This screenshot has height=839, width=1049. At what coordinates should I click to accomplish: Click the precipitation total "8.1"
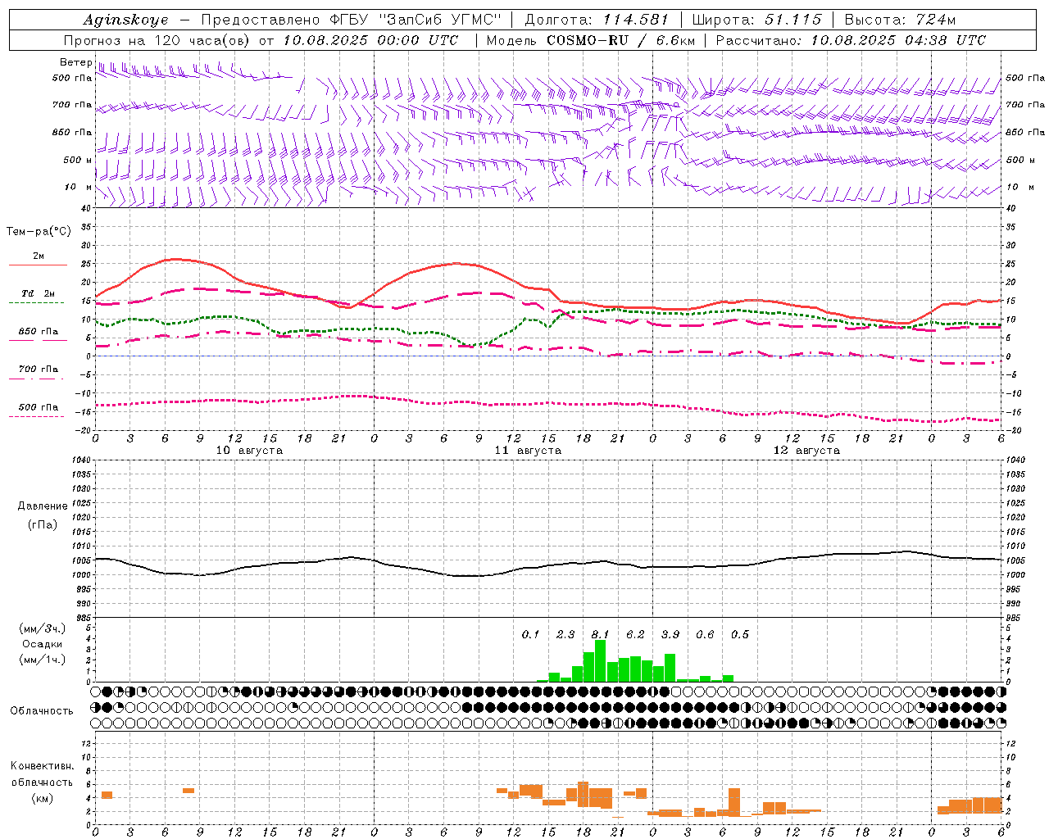coord(601,635)
